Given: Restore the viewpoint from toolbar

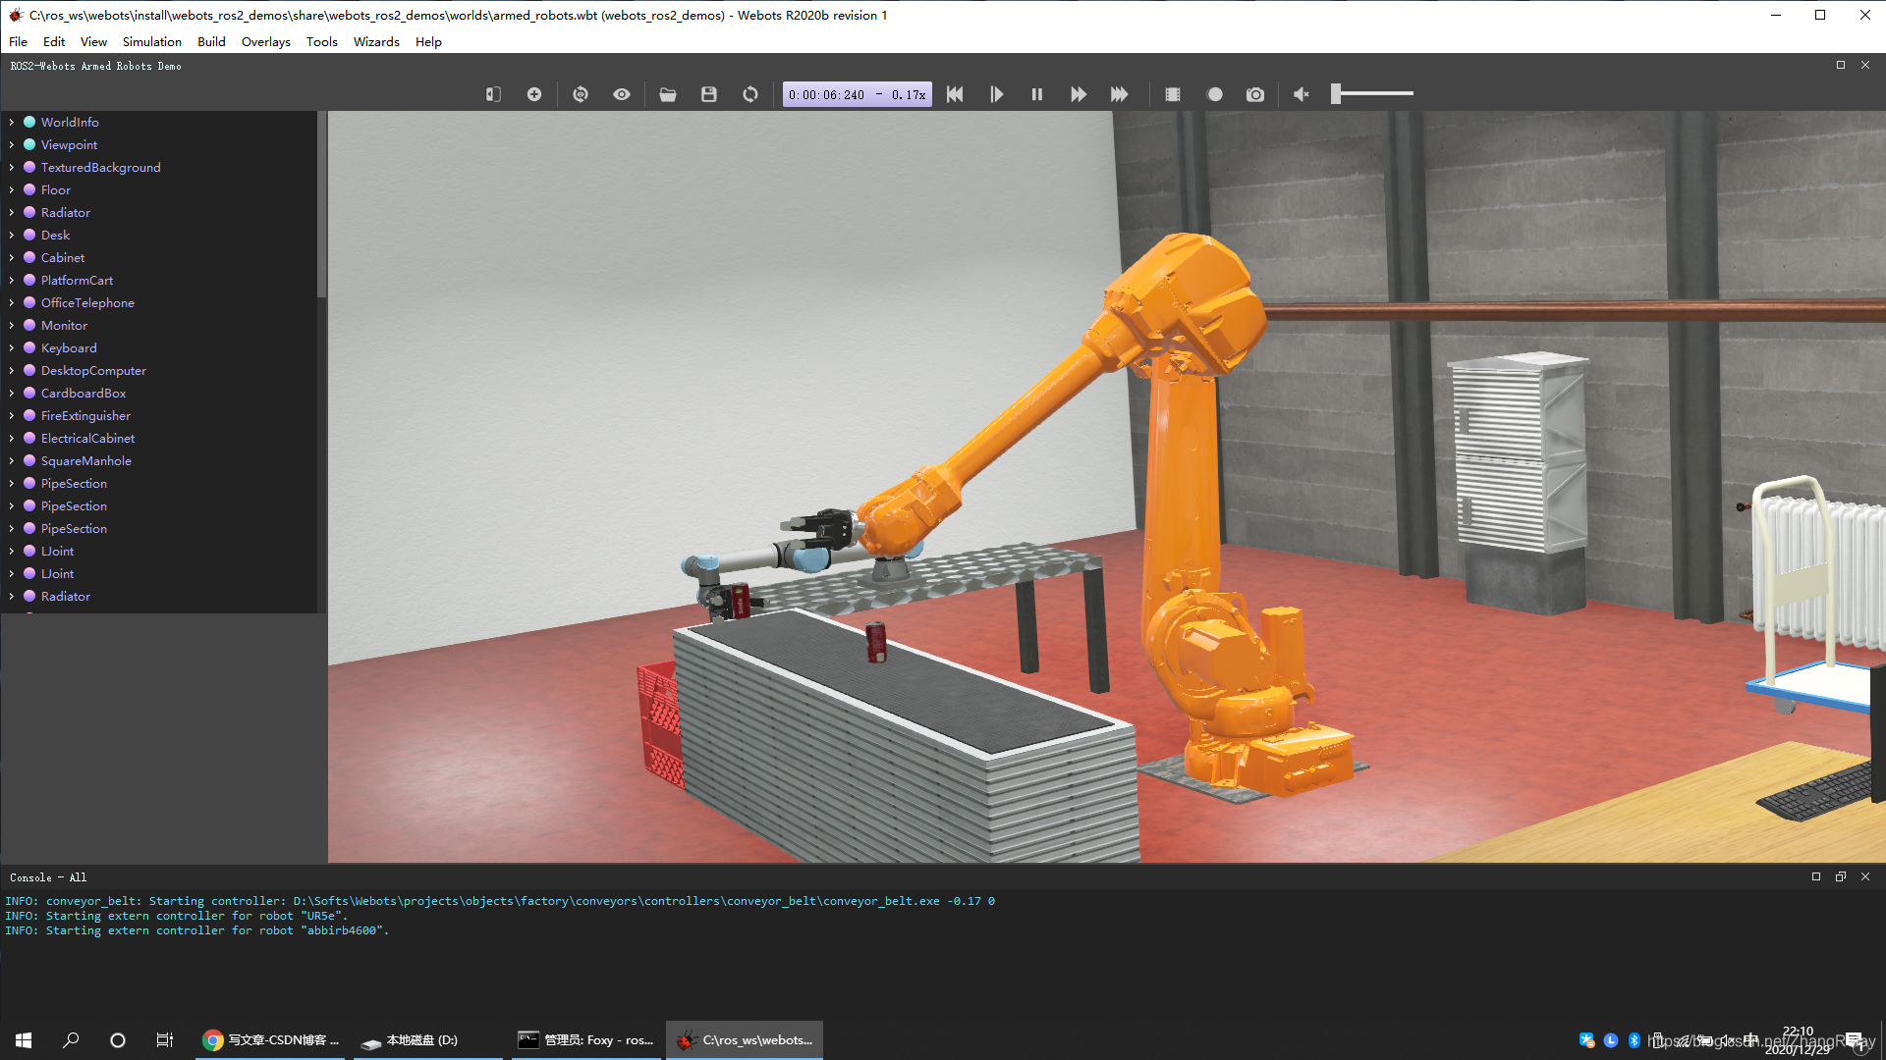Looking at the screenshot, I should point(581,94).
